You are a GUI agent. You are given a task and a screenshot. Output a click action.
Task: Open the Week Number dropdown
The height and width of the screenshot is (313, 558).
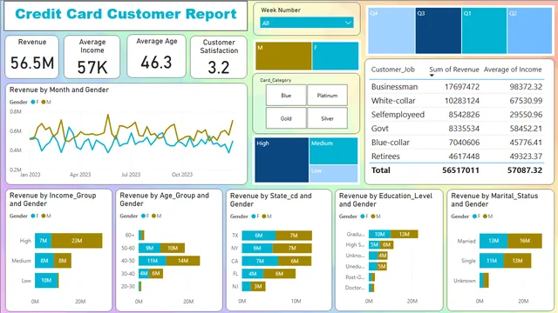[307, 23]
